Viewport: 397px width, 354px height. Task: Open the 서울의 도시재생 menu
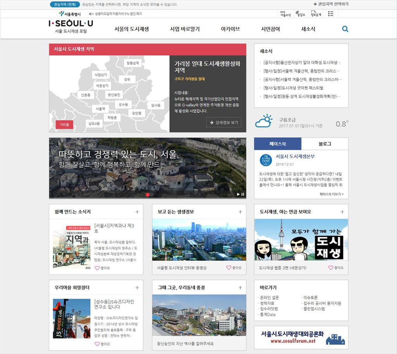click(x=131, y=29)
